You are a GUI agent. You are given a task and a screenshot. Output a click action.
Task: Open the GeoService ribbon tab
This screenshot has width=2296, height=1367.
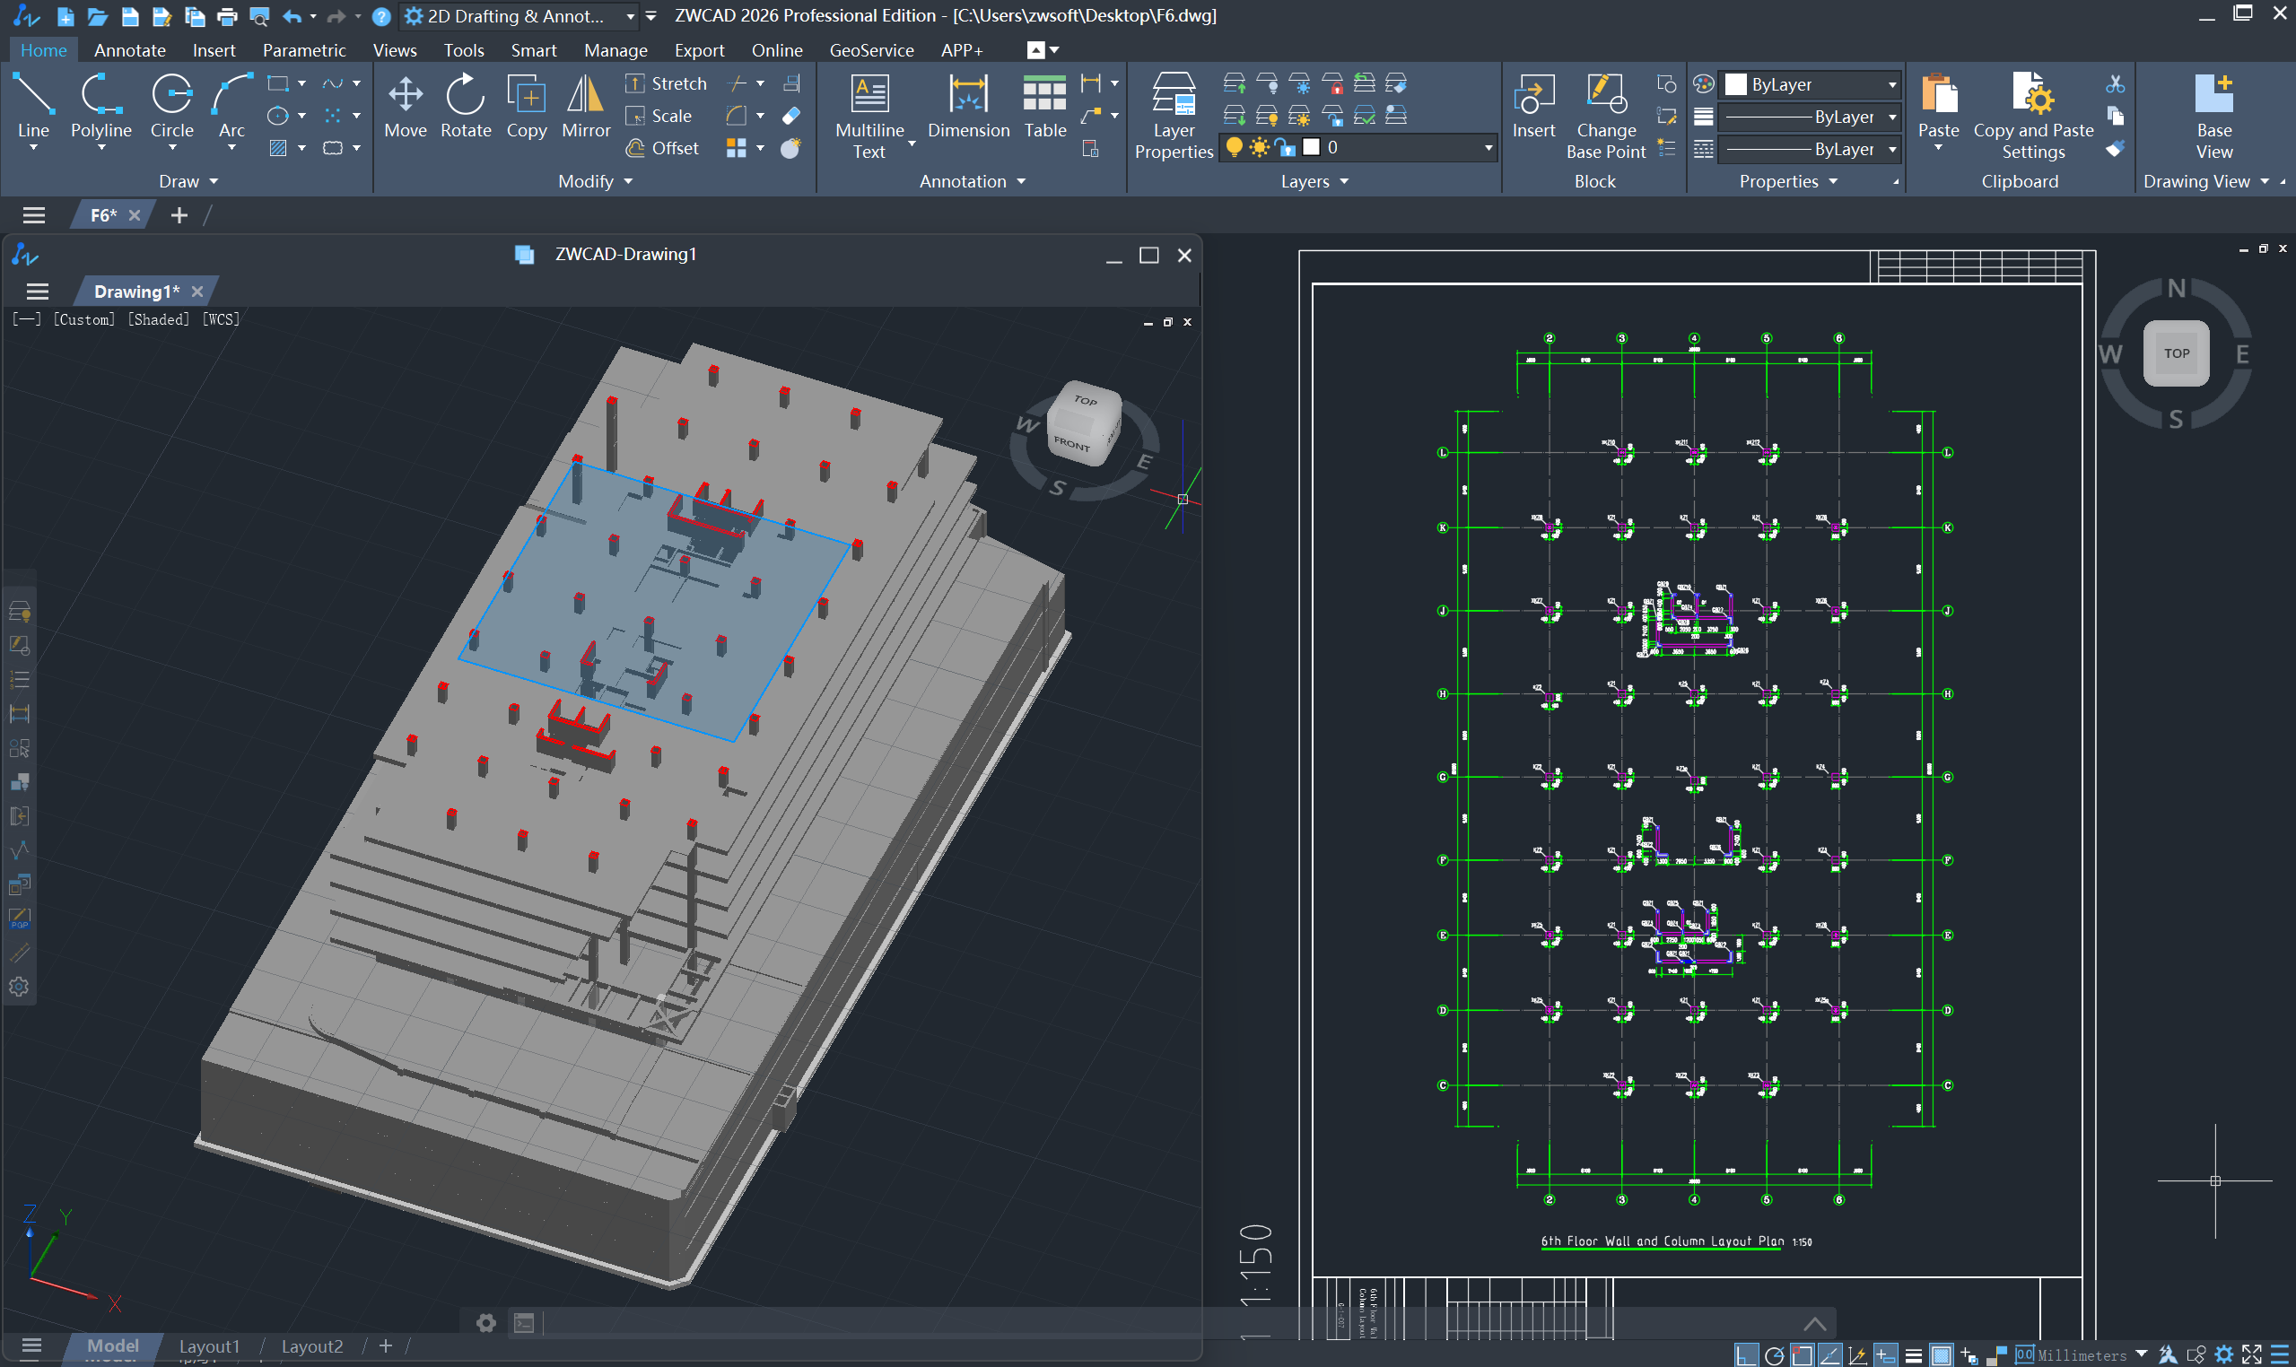coord(870,49)
